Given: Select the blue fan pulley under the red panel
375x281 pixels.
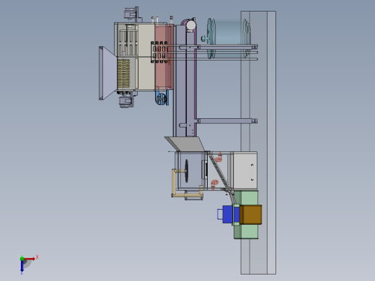Looking at the screenshot, I should [x=162, y=98].
